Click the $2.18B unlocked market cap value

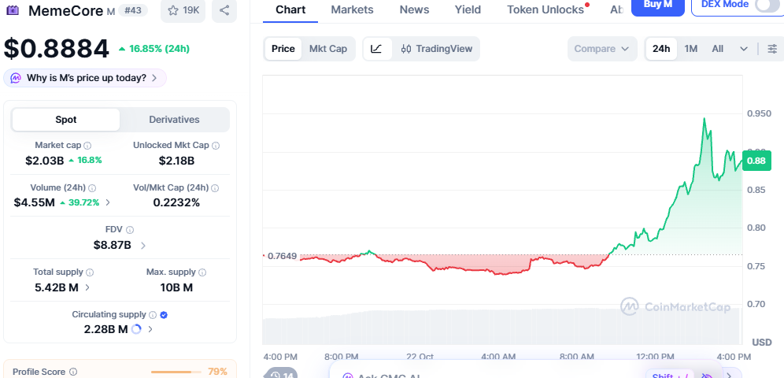pos(176,161)
